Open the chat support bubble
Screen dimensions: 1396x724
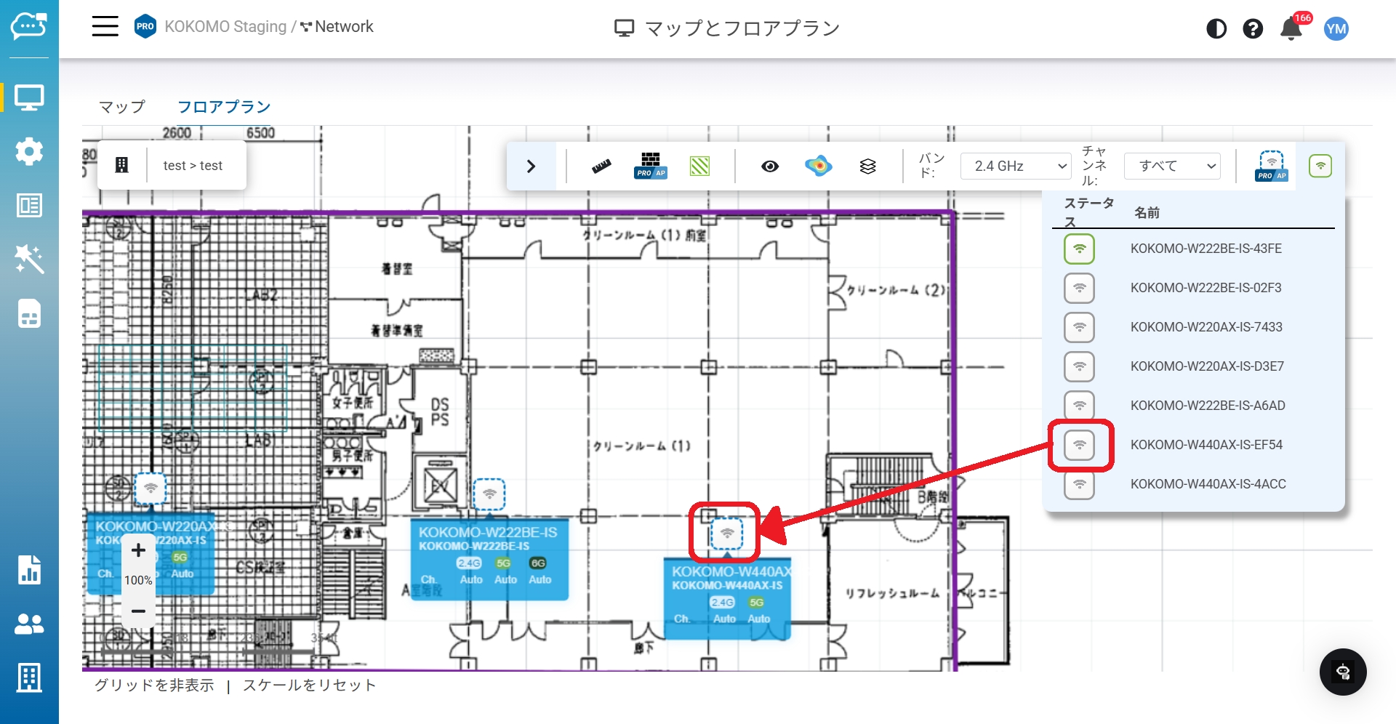[1343, 672]
